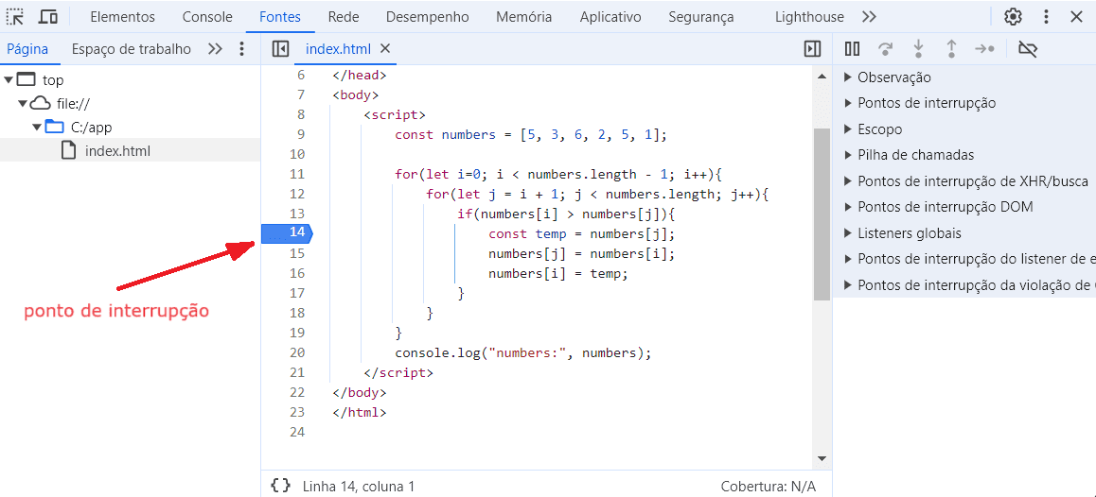Pause script execution

pyautogui.click(x=852, y=49)
